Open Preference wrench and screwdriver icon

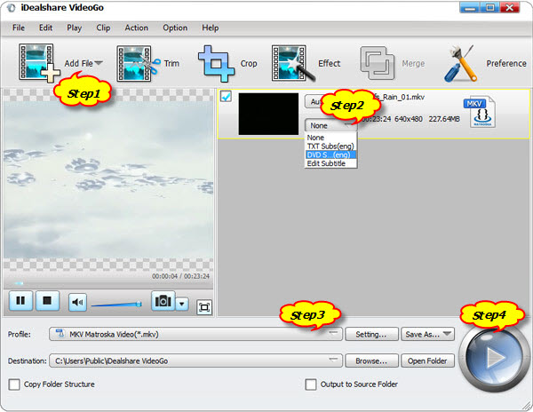click(460, 64)
